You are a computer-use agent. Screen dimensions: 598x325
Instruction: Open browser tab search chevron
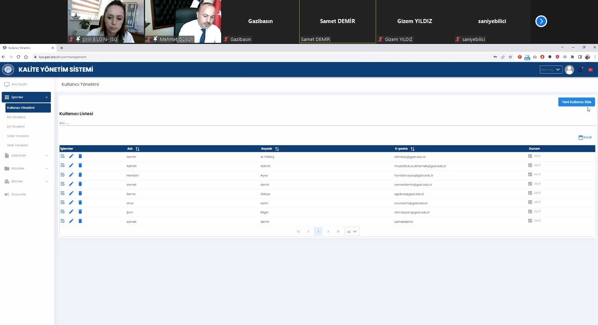(x=562, y=47)
